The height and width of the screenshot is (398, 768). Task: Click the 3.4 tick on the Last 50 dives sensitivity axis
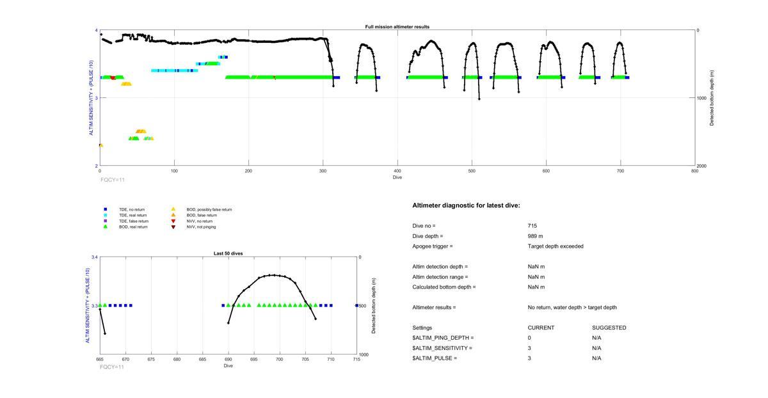pos(94,257)
